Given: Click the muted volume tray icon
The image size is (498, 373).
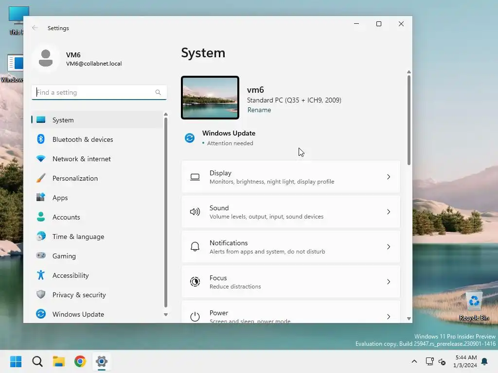Looking at the screenshot, I should pyautogui.click(x=442, y=361).
